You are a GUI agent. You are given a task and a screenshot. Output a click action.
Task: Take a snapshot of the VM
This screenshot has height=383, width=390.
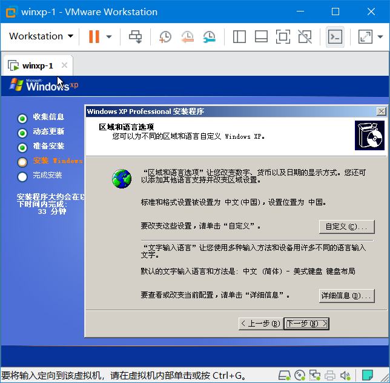[165, 37]
